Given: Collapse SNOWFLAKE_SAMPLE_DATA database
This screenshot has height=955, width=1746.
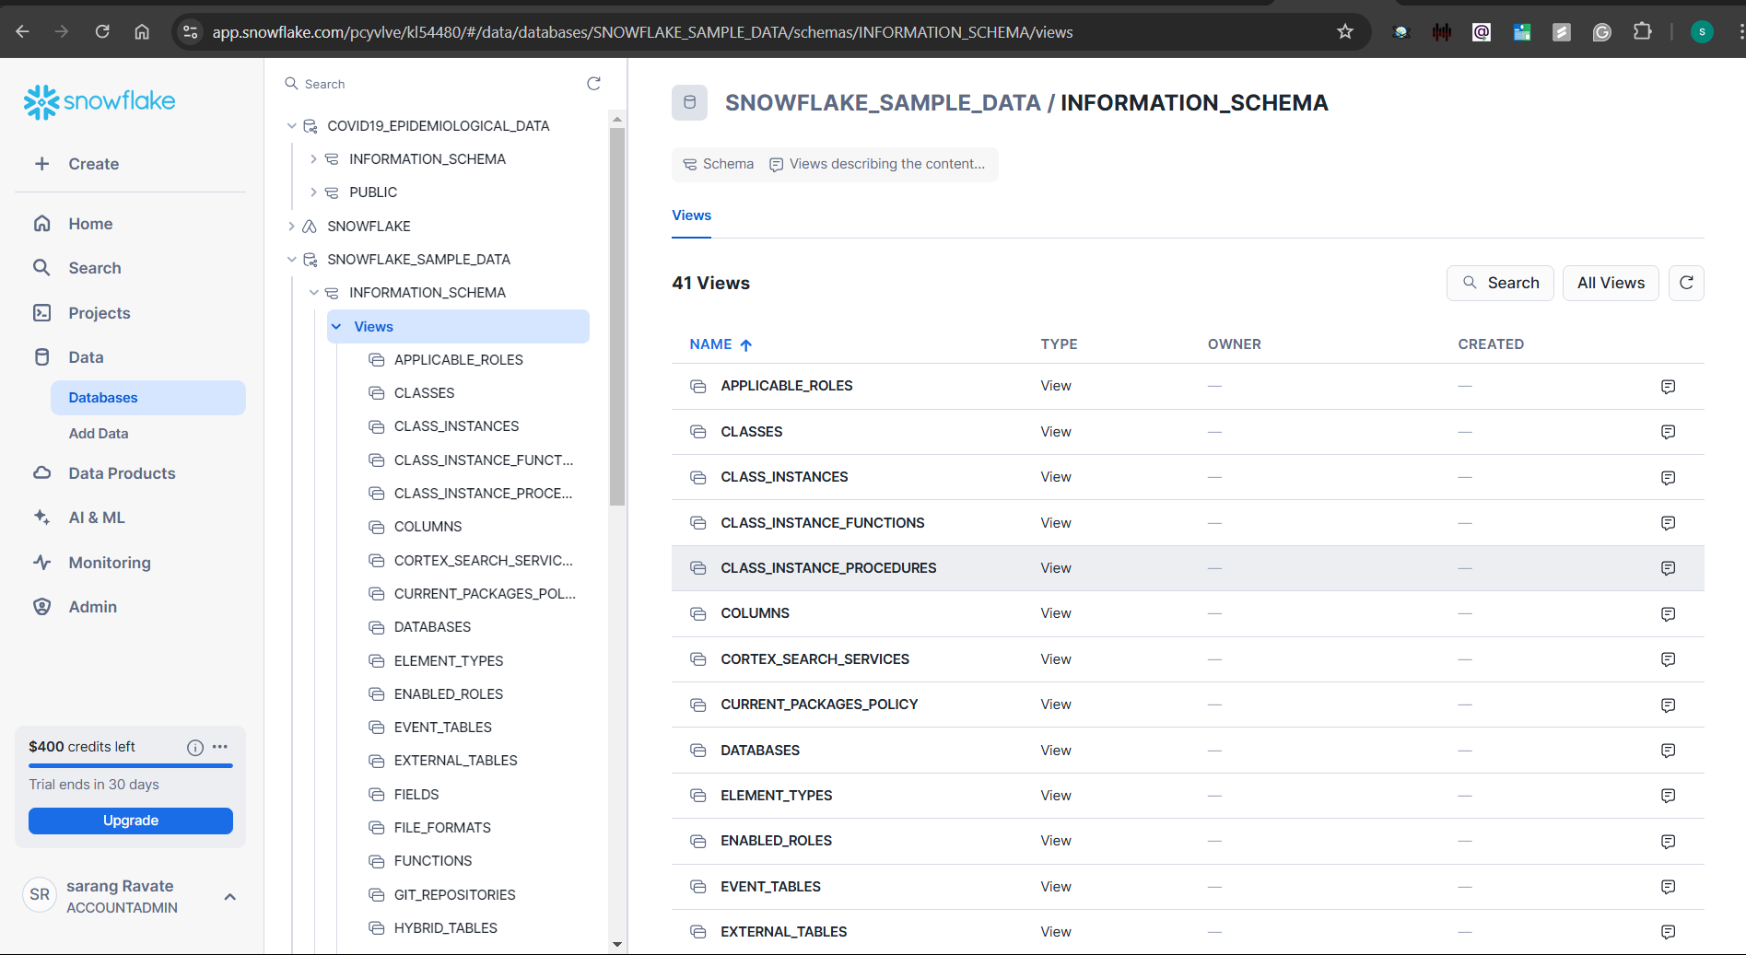Looking at the screenshot, I should 291,260.
